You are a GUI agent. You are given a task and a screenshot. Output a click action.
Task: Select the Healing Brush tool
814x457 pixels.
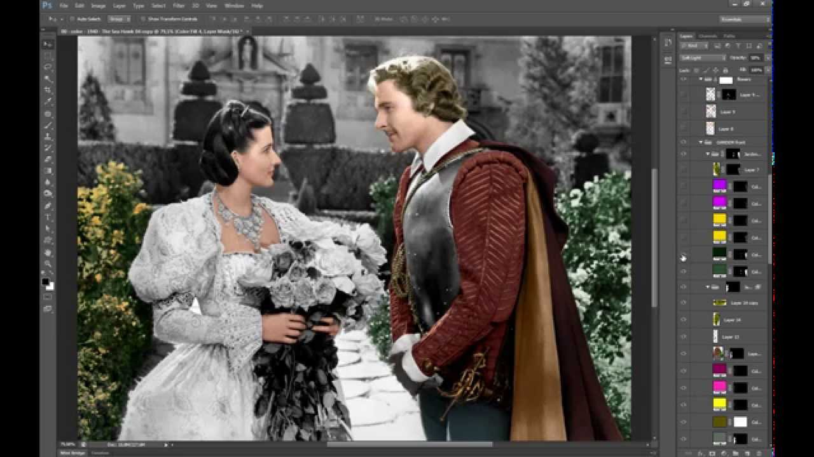[48, 114]
